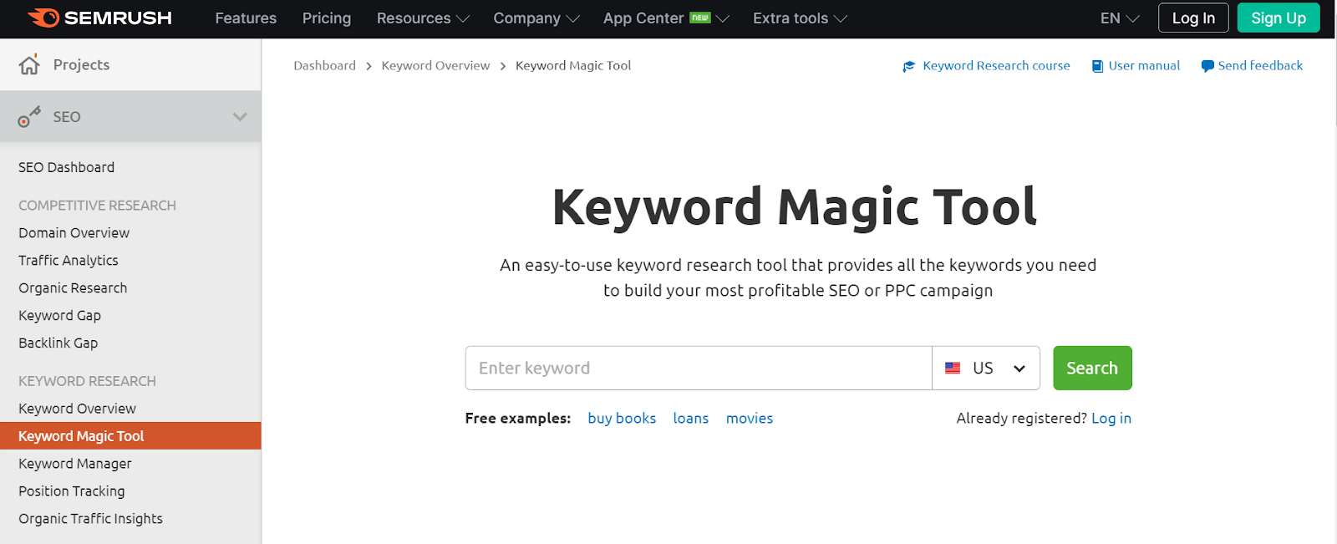
Task: Click the Keyword Research course graduation icon
Action: (909, 66)
